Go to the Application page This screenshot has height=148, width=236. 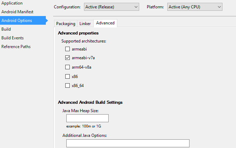point(12,3)
